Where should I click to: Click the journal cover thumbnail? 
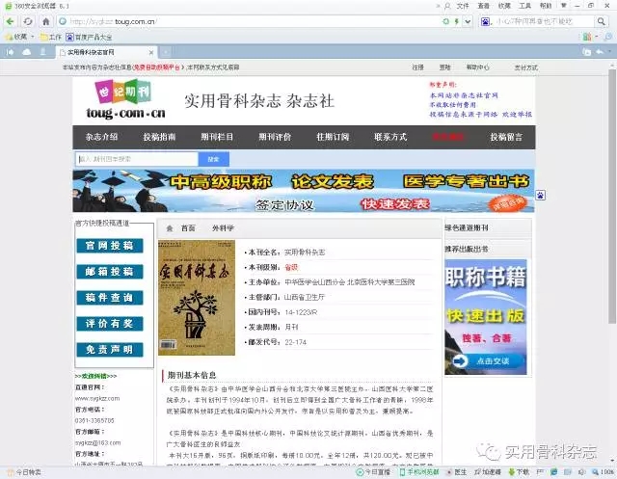pos(197,298)
